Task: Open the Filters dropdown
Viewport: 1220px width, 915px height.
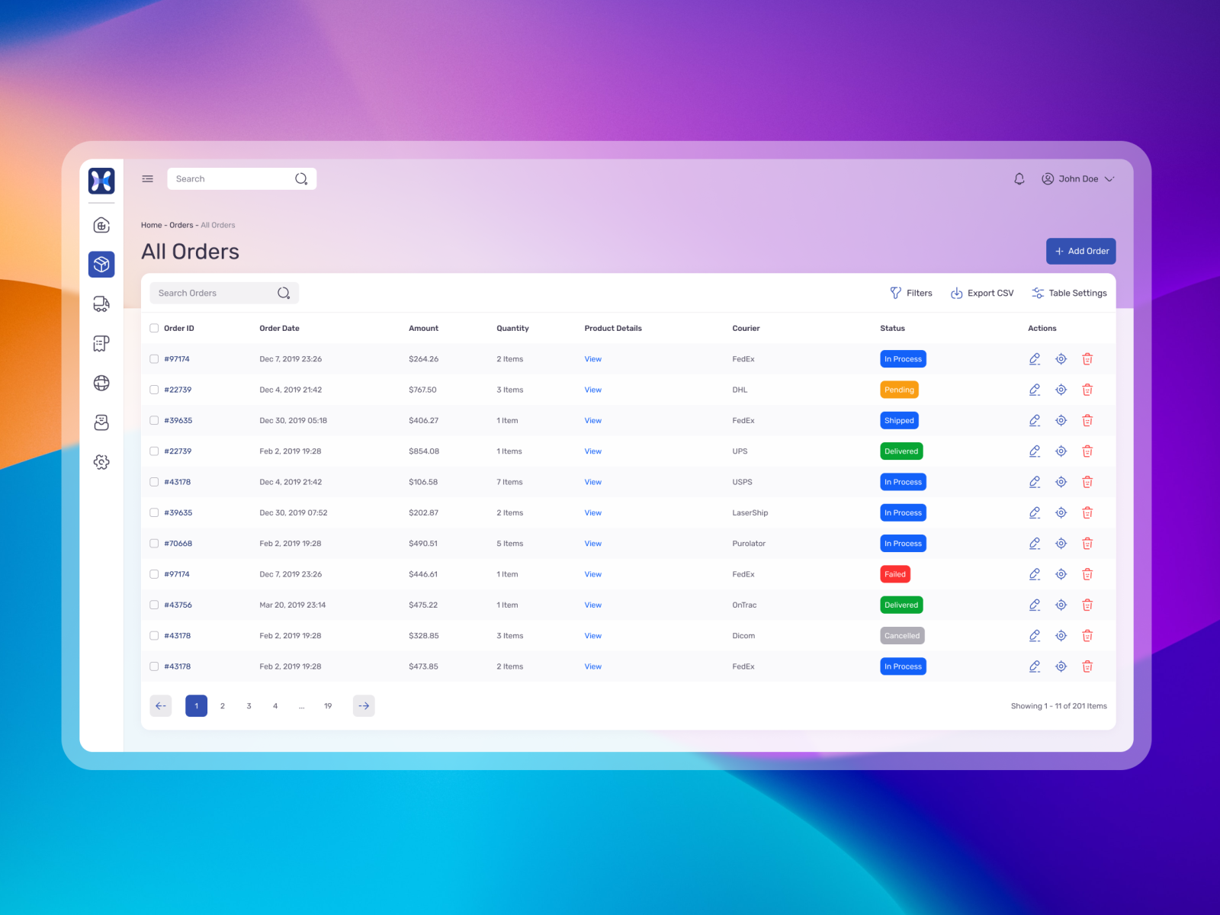Action: (910, 293)
